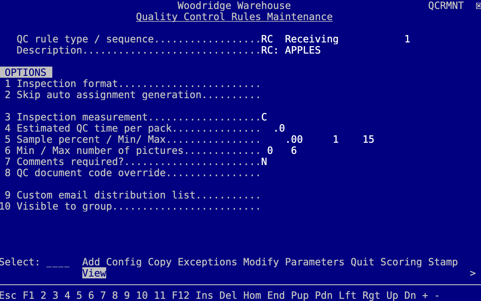
Task: Choose Config from the command line
Action: point(124,262)
